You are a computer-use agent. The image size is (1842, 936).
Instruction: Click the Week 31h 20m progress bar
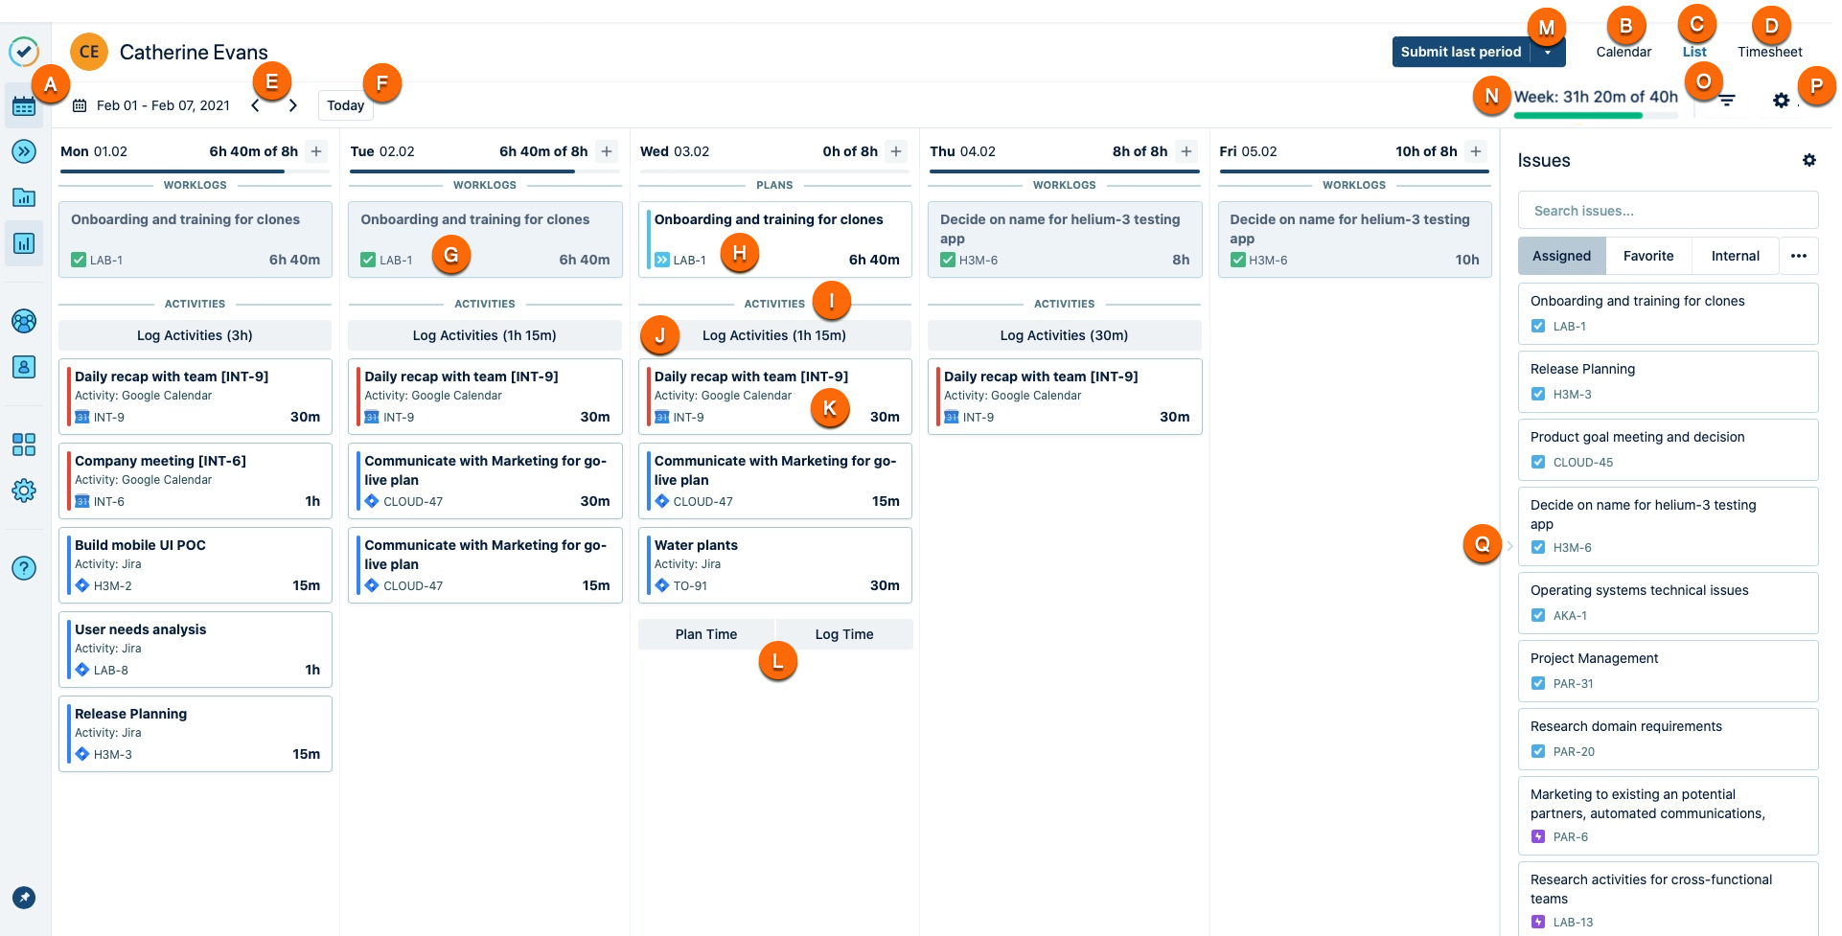[x=1596, y=116]
